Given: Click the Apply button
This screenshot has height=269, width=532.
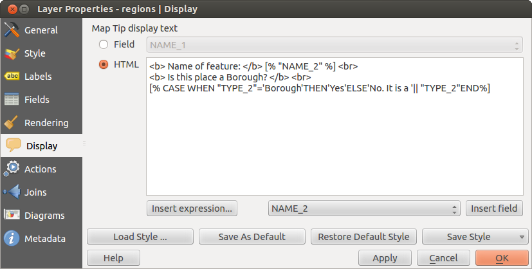Looking at the screenshot, I should pyautogui.click(x=385, y=258).
